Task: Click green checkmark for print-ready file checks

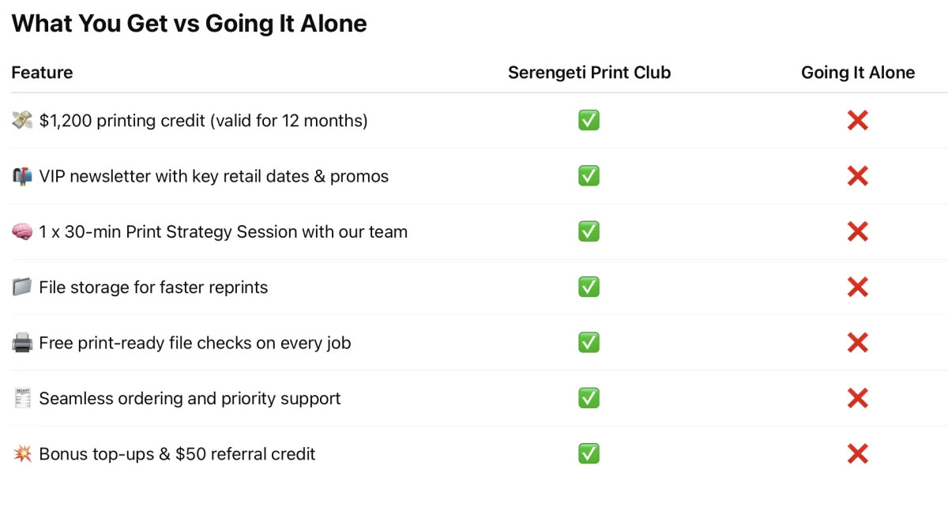Action: click(589, 343)
